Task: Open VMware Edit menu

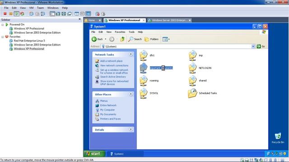Action: pos(14,8)
